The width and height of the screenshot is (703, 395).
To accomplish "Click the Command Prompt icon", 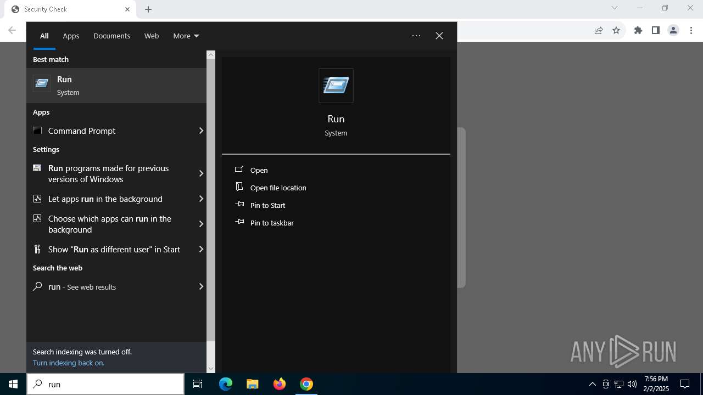I will pos(37,131).
